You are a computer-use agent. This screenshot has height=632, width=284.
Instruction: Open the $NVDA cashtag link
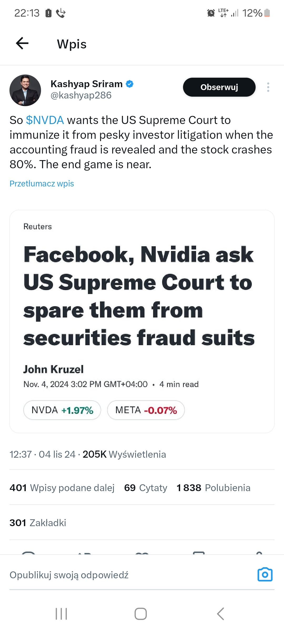click(45, 120)
